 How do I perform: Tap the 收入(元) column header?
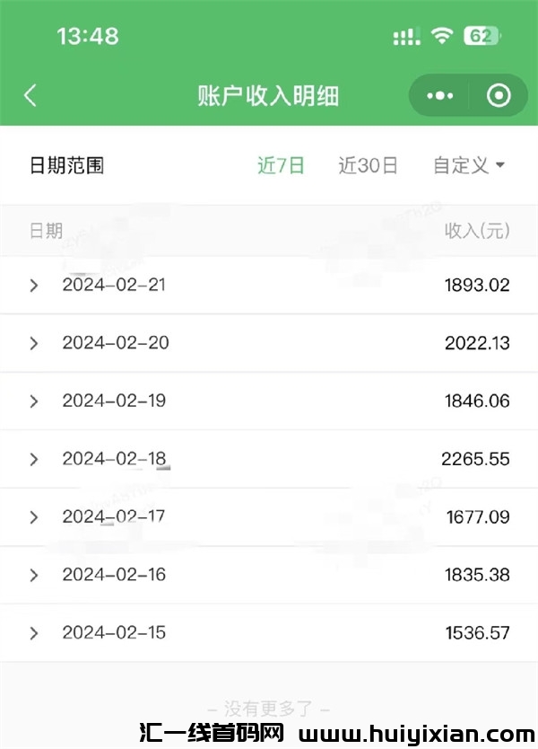477,231
